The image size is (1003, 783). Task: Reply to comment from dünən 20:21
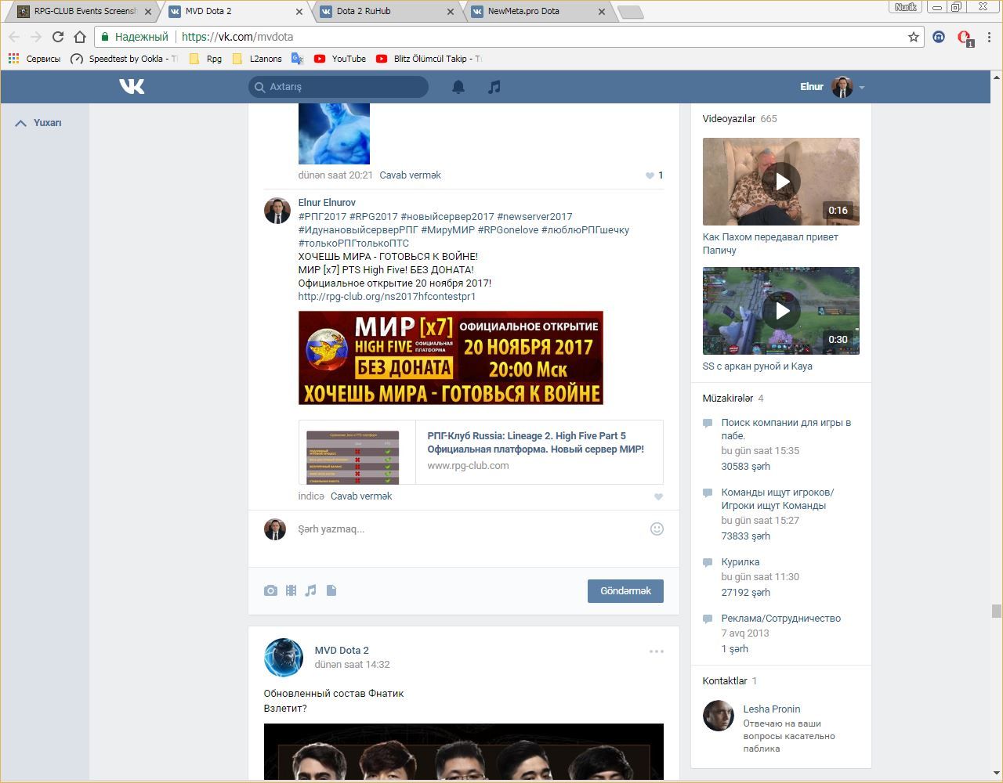click(x=410, y=175)
